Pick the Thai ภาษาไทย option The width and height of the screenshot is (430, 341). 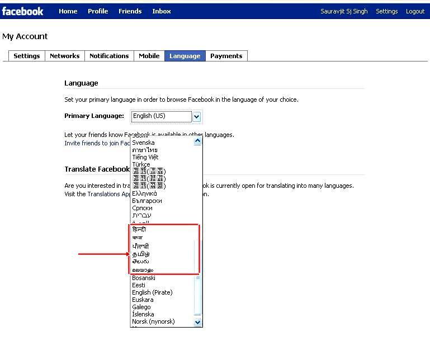click(145, 150)
